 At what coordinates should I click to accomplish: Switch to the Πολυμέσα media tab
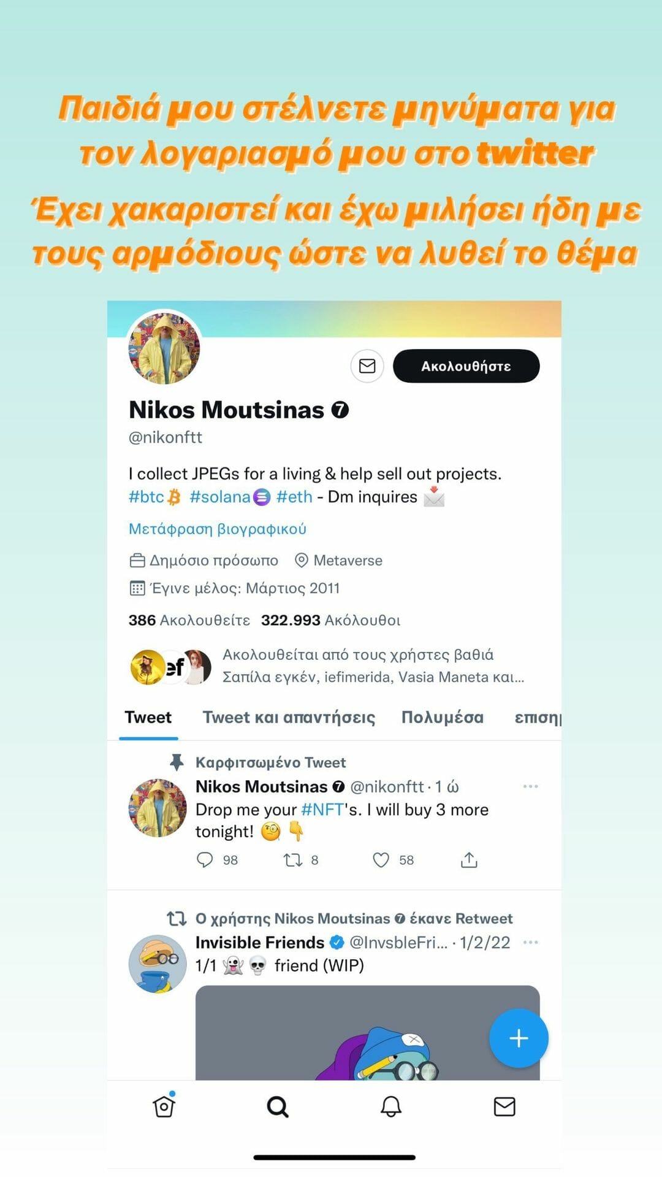[x=442, y=718]
